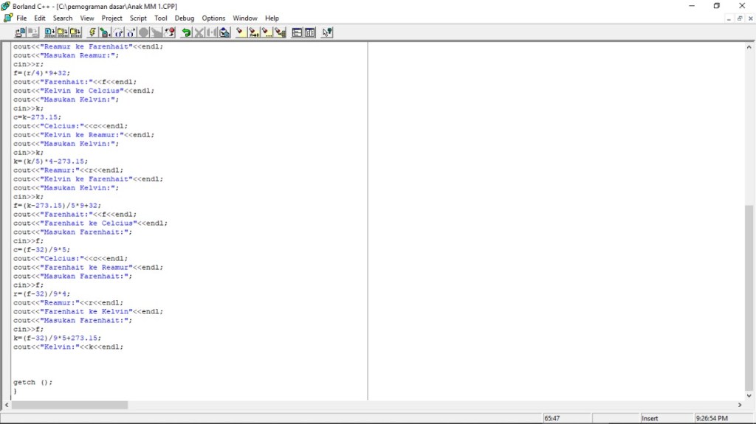Click the Paste clipboard toolbar icon
The height and width of the screenshot is (424, 756).
pos(224,32)
